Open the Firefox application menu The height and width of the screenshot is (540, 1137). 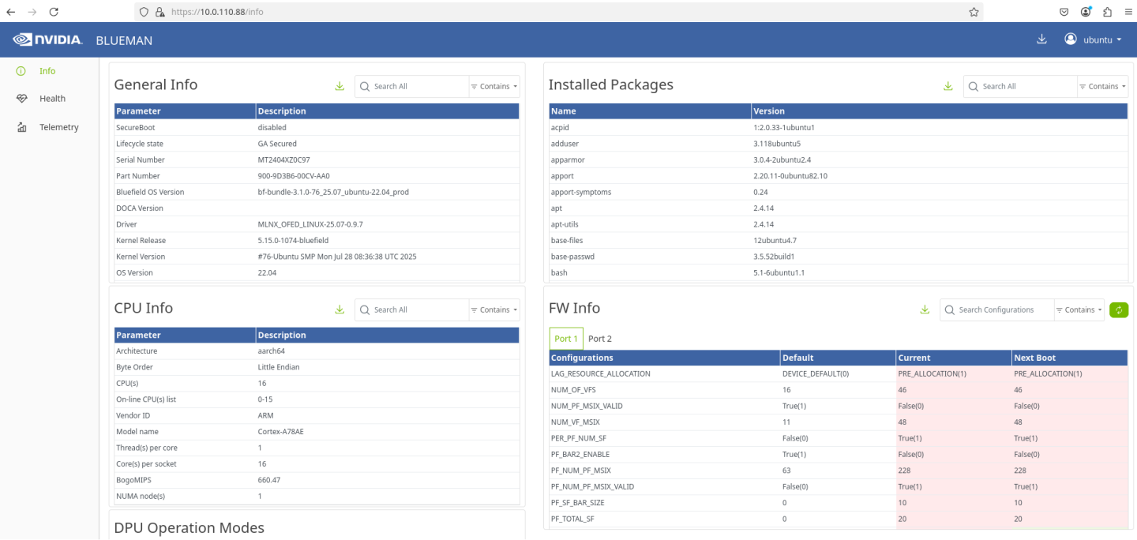(x=1129, y=12)
